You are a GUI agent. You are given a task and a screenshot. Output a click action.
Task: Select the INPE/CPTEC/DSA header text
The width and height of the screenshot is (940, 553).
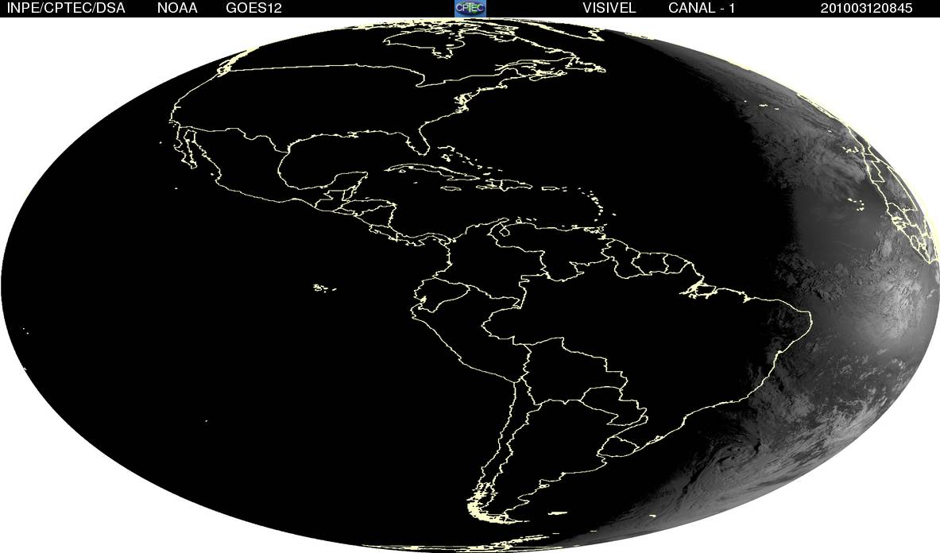pyautogui.click(x=66, y=9)
